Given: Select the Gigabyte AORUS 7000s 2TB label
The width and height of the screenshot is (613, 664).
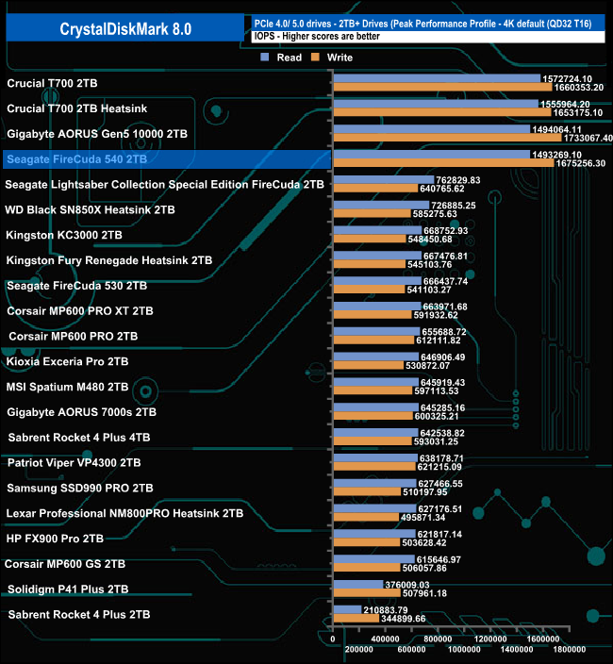Looking at the screenshot, I should [82, 412].
